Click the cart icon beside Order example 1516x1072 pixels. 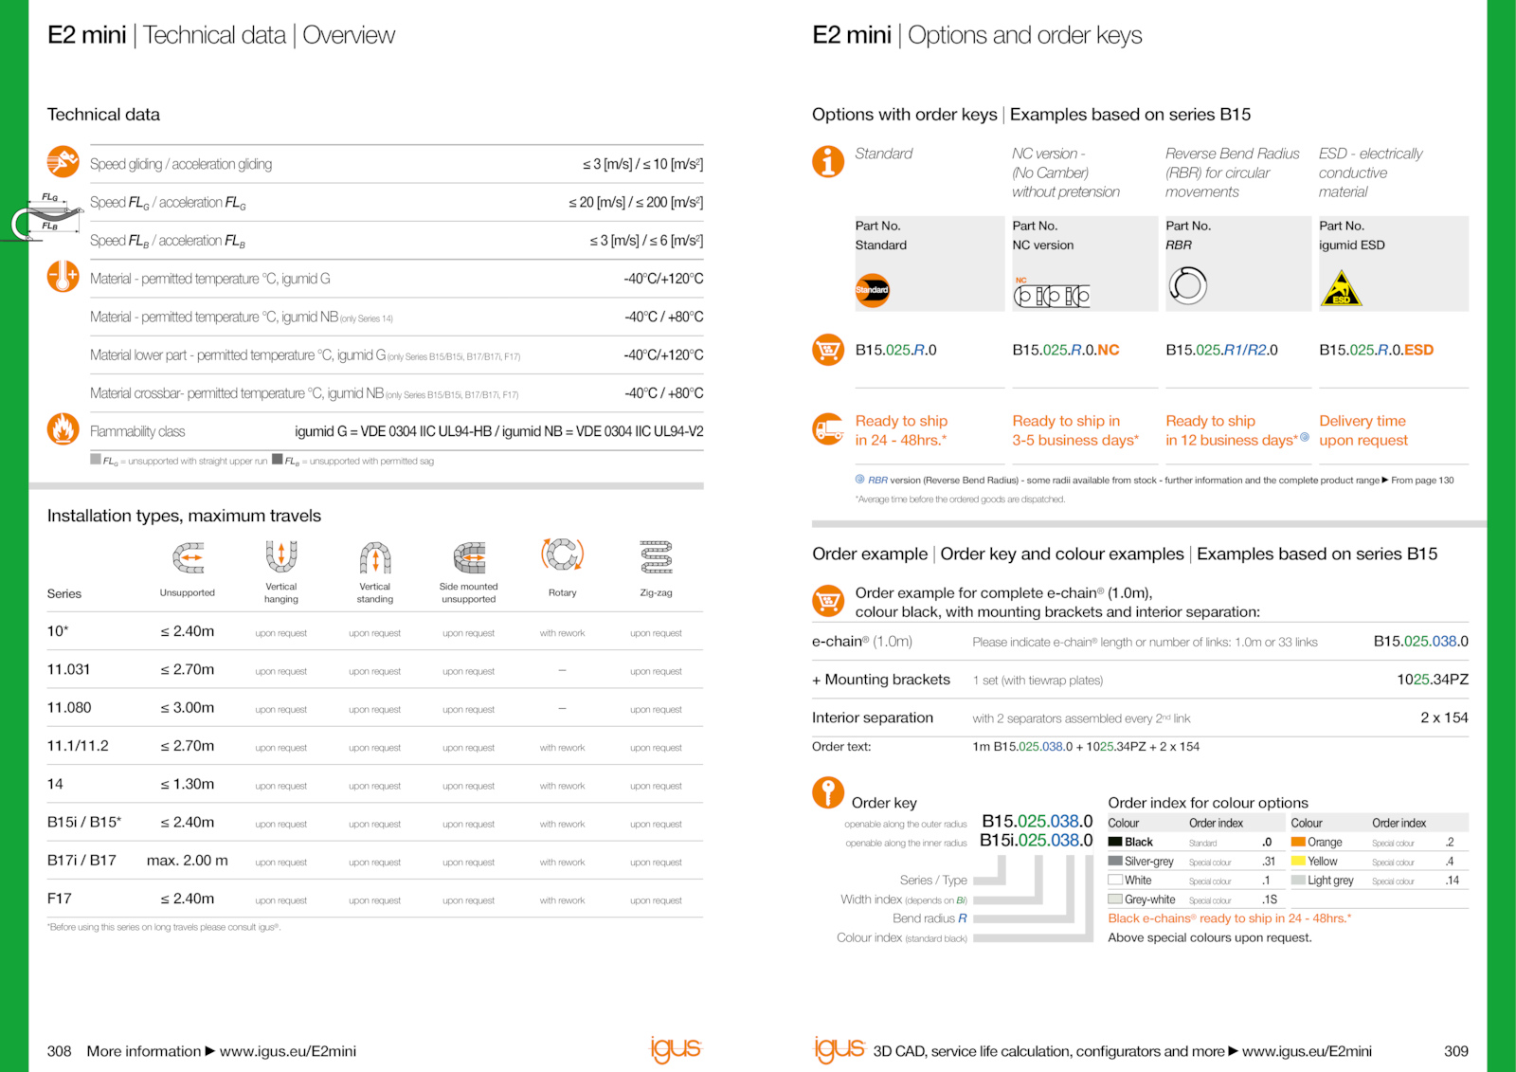coord(828,601)
